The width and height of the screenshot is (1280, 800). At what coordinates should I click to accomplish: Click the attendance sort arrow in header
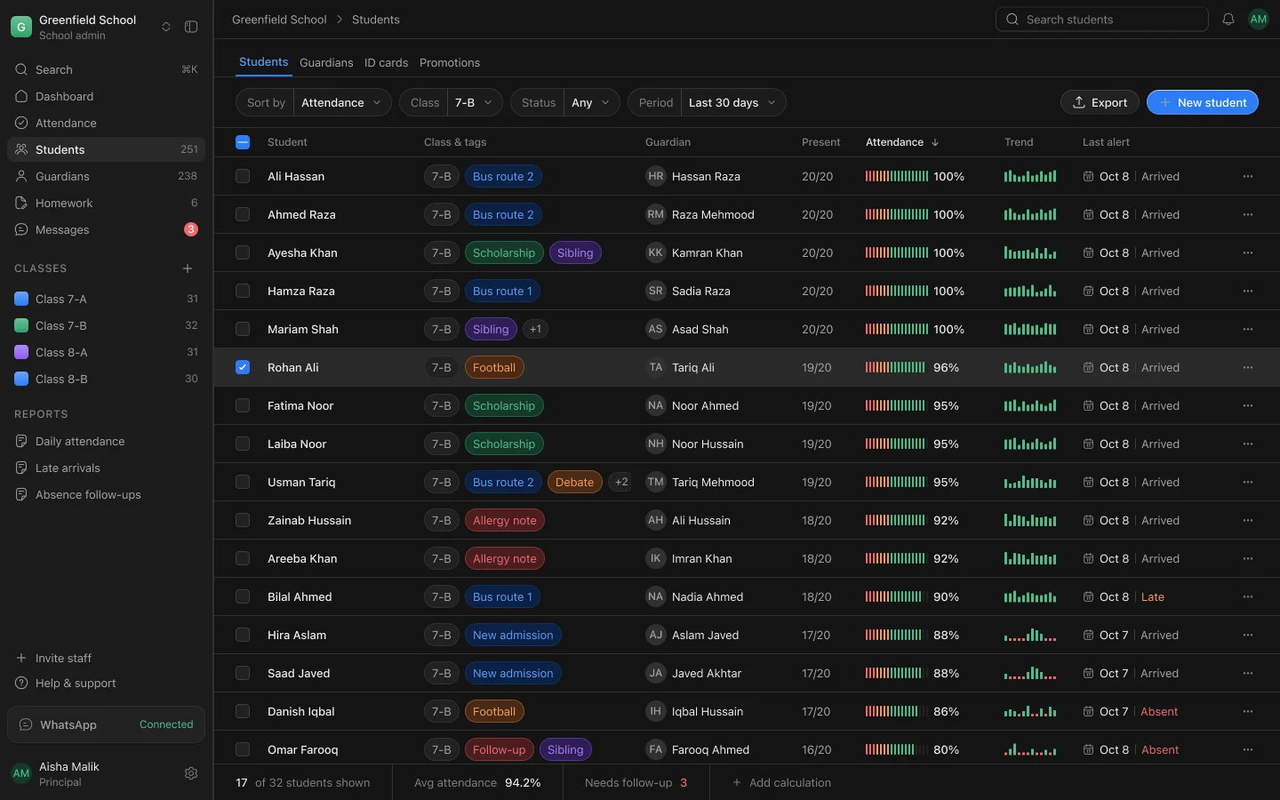click(935, 142)
